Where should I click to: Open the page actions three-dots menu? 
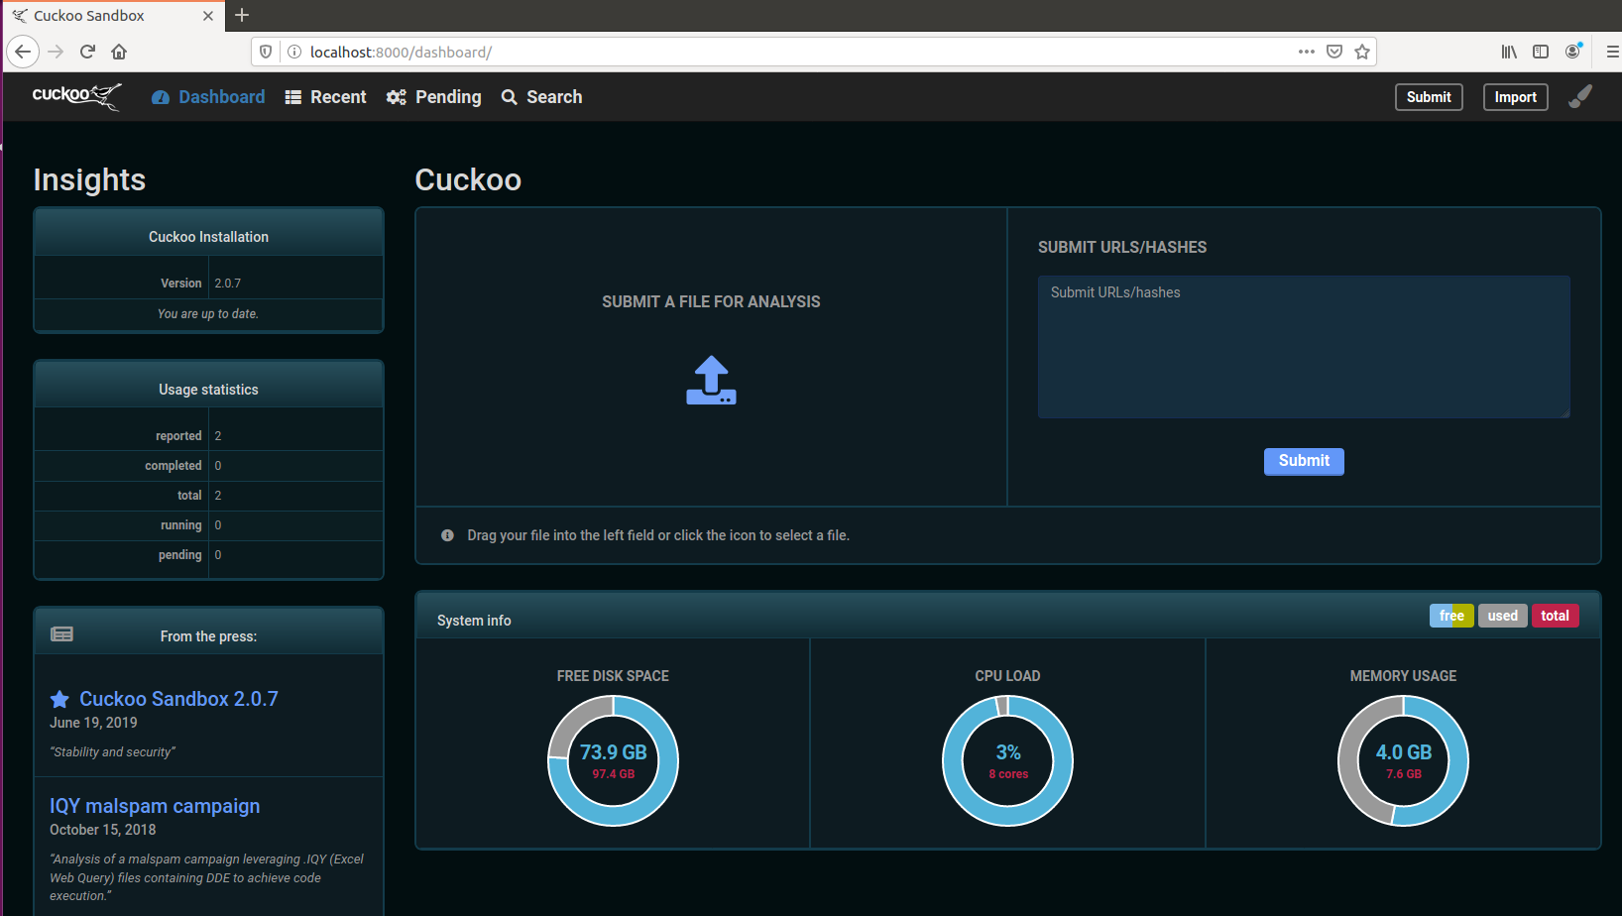pyautogui.click(x=1307, y=52)
